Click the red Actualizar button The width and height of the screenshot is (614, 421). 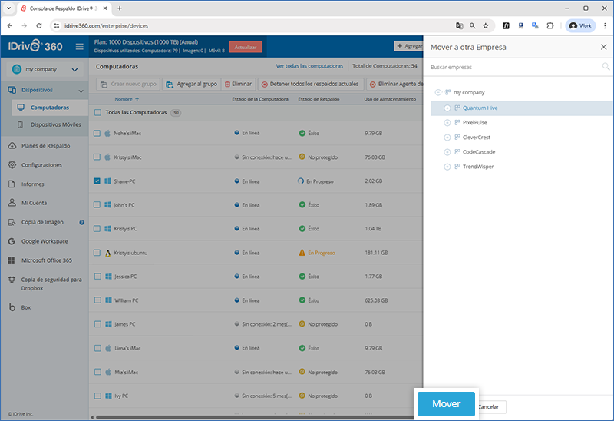(246, 47)
